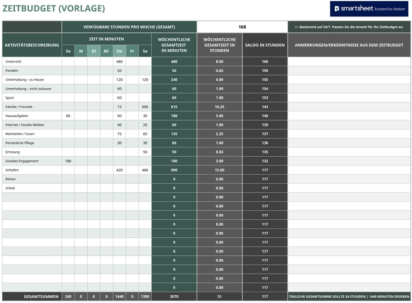The width and height of the screenshot is (412, 303).
Task: Click the Aktivitätsbeschreibung column header
Action: click(32, 45)
